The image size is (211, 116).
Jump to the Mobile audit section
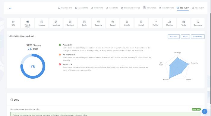tap(127, 23)
